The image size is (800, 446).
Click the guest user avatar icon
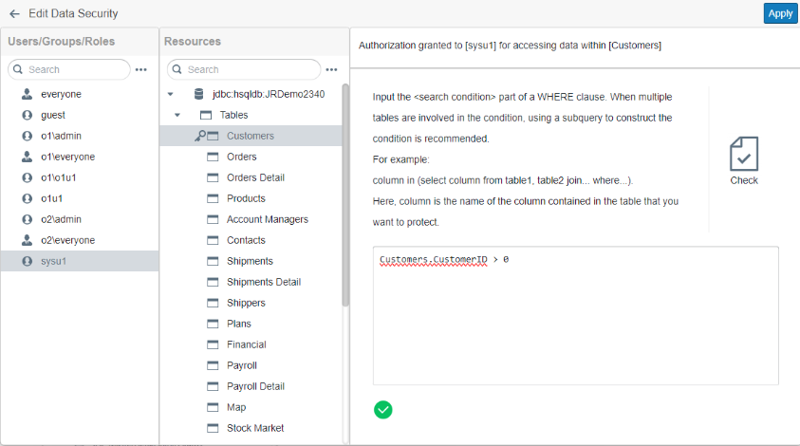pos(27,115)
